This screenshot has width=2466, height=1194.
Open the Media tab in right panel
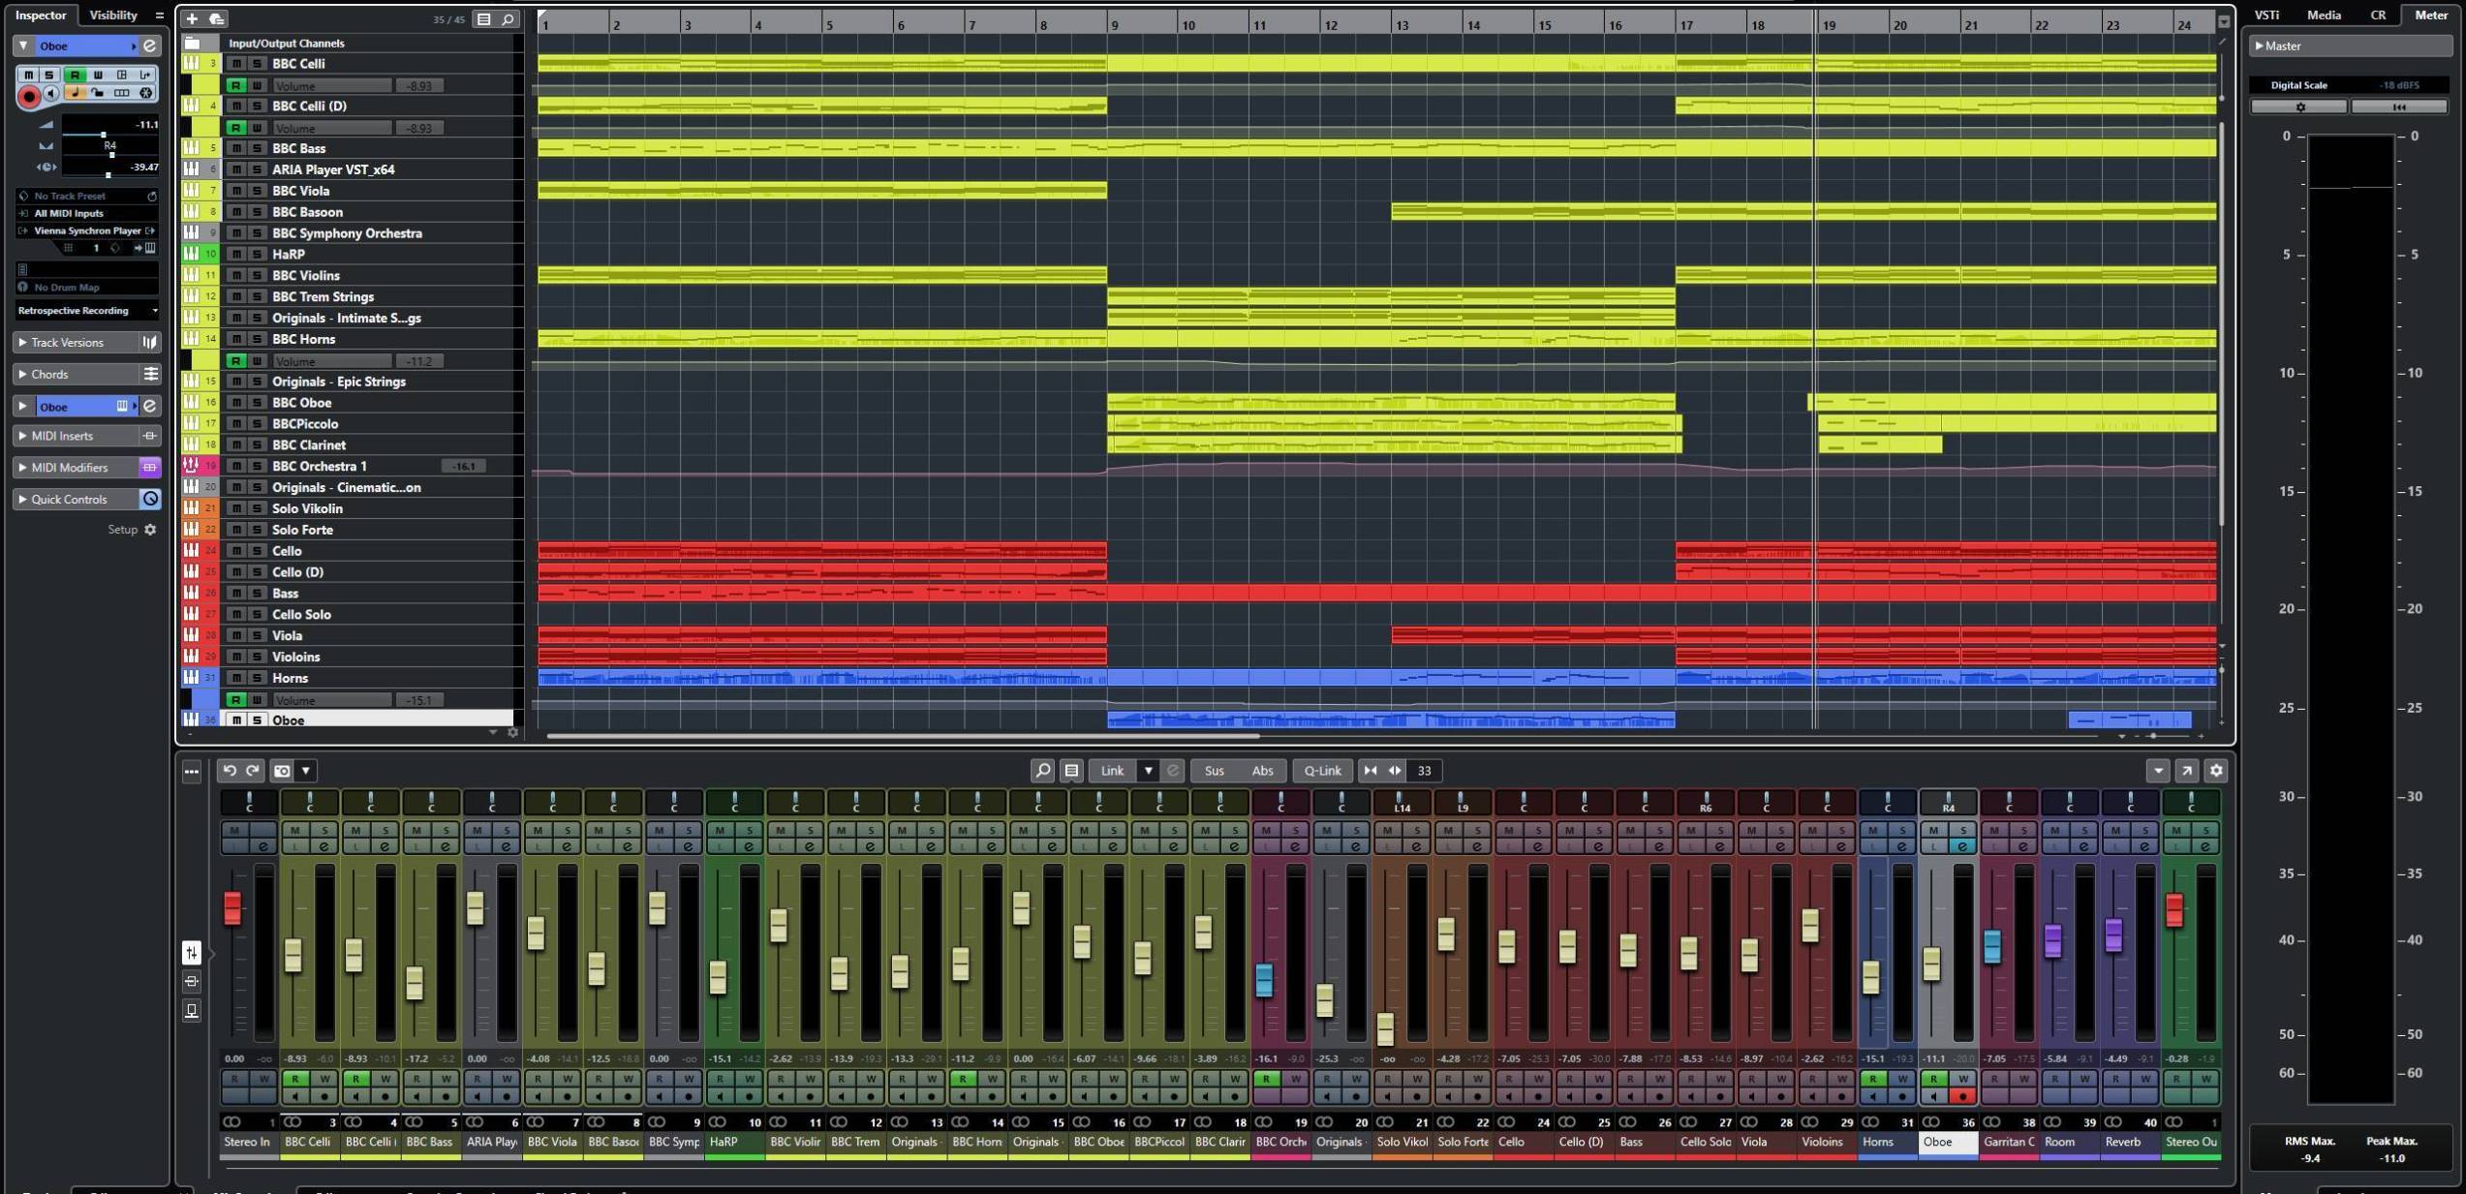click(x=2323, y=15)
